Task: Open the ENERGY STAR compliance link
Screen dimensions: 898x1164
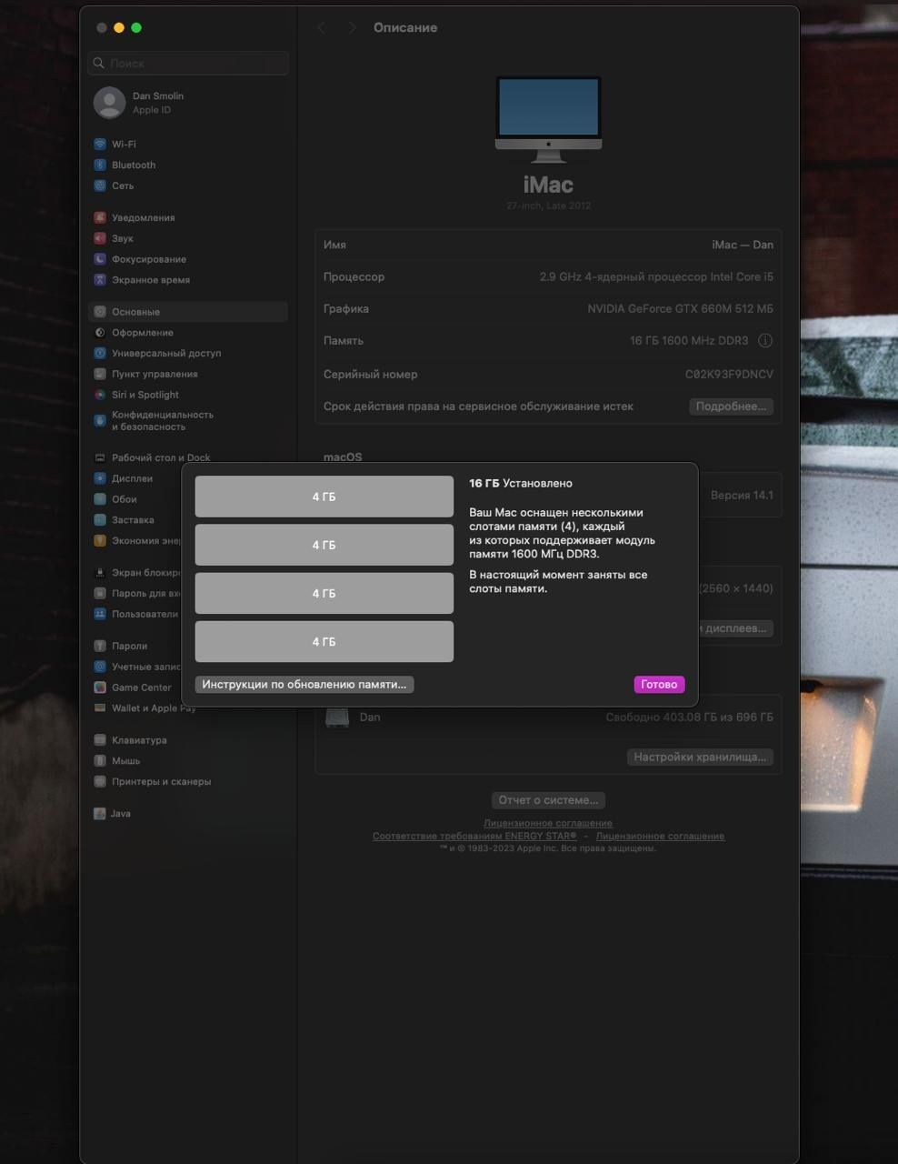Action: pos(474,836)
